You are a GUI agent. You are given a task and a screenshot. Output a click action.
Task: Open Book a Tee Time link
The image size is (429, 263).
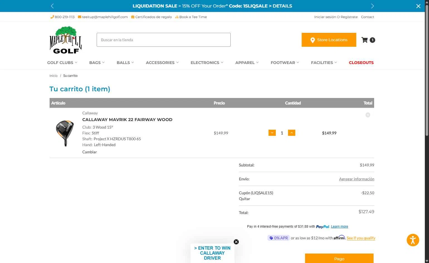pos(191,17)
